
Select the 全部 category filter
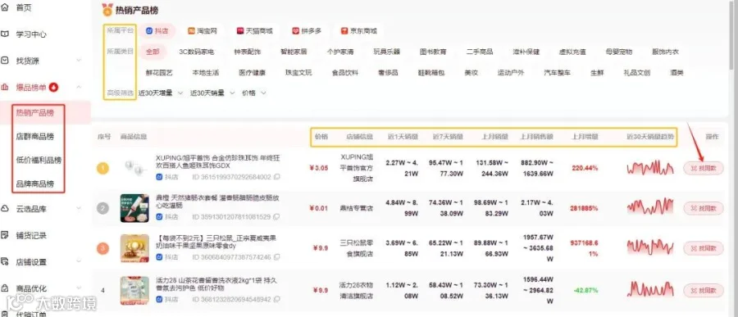tap(152, 52)
